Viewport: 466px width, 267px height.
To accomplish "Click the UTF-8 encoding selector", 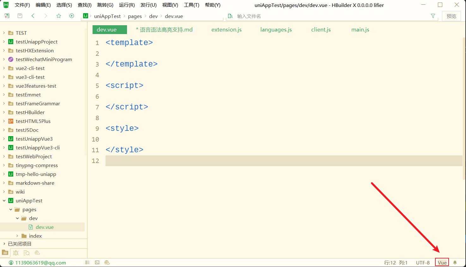I will coord(423,263).
